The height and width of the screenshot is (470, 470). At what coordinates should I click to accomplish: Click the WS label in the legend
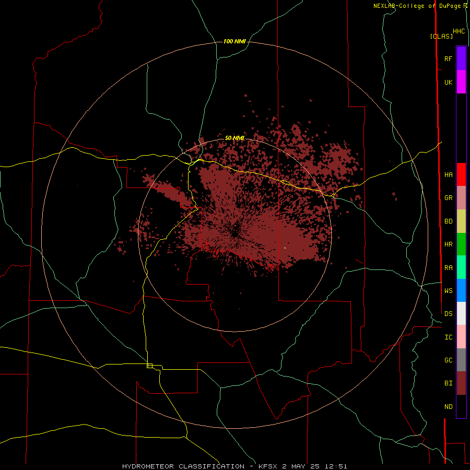click(x=448, y=291)
